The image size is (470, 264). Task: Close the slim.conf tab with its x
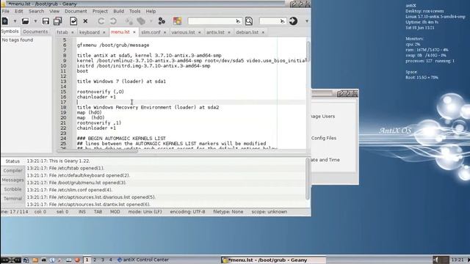[164, 32]
